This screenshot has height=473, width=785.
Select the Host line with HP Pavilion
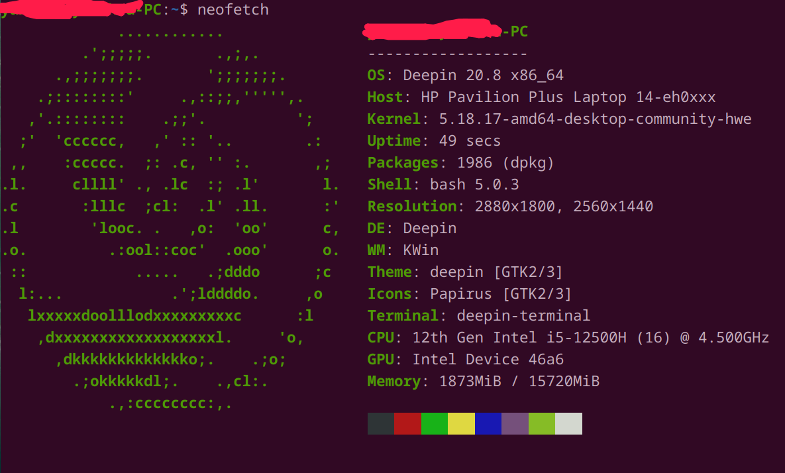[541, 97]
